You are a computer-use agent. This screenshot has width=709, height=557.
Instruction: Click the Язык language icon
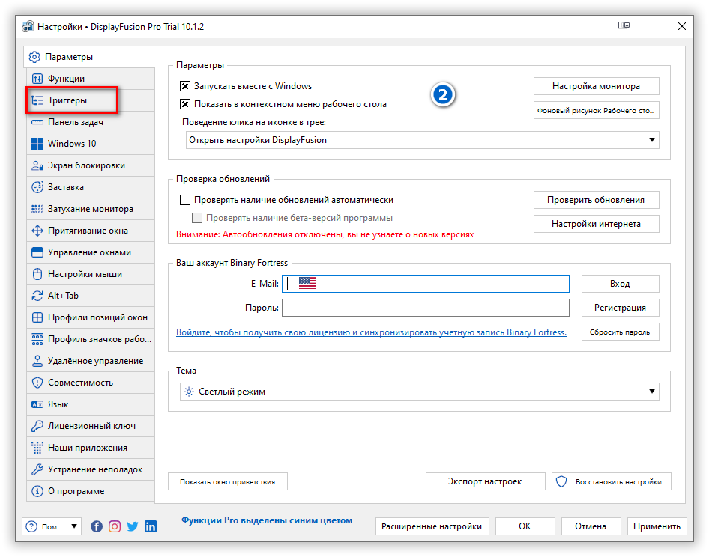point(37,404)
